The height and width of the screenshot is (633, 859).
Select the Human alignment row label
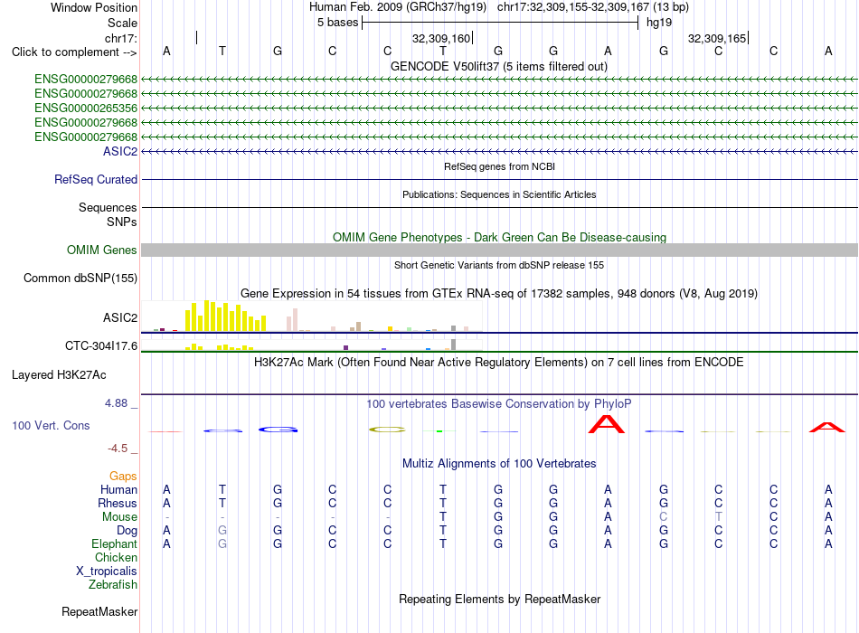[x=118, y=489]
